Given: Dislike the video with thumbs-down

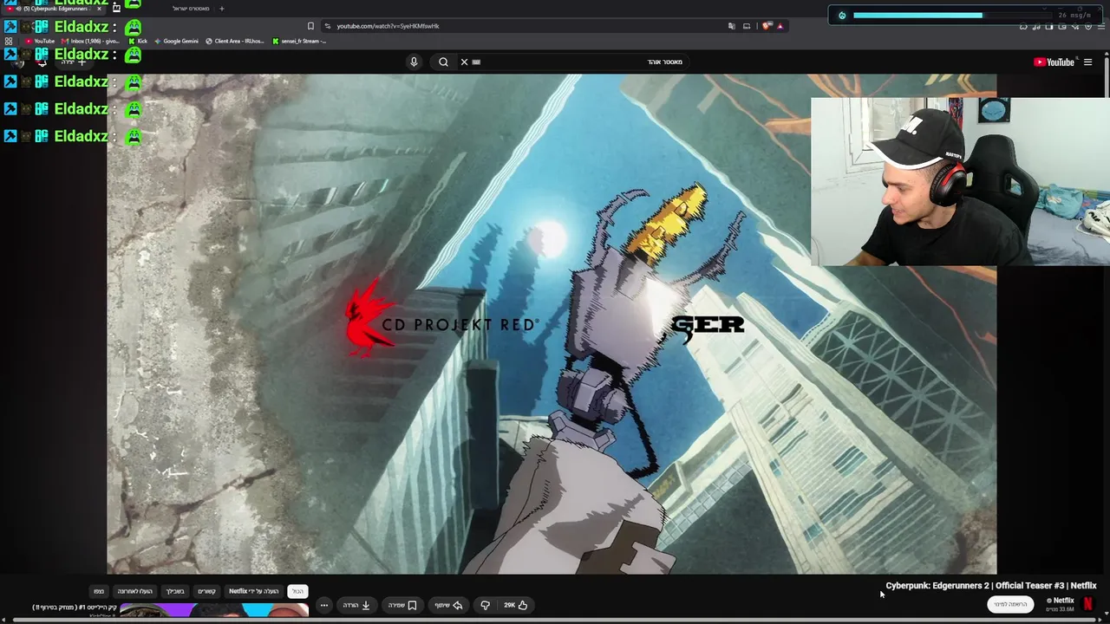Looking at the screenshot, I should (486, 605).
